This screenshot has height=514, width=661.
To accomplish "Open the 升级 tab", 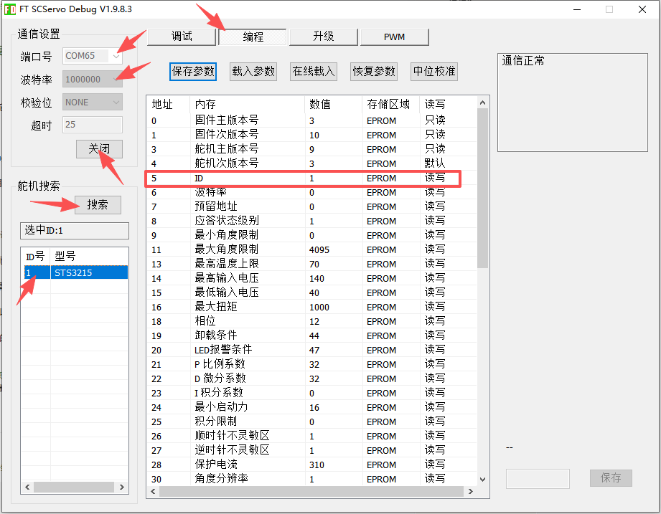I will tap(323, 37).
